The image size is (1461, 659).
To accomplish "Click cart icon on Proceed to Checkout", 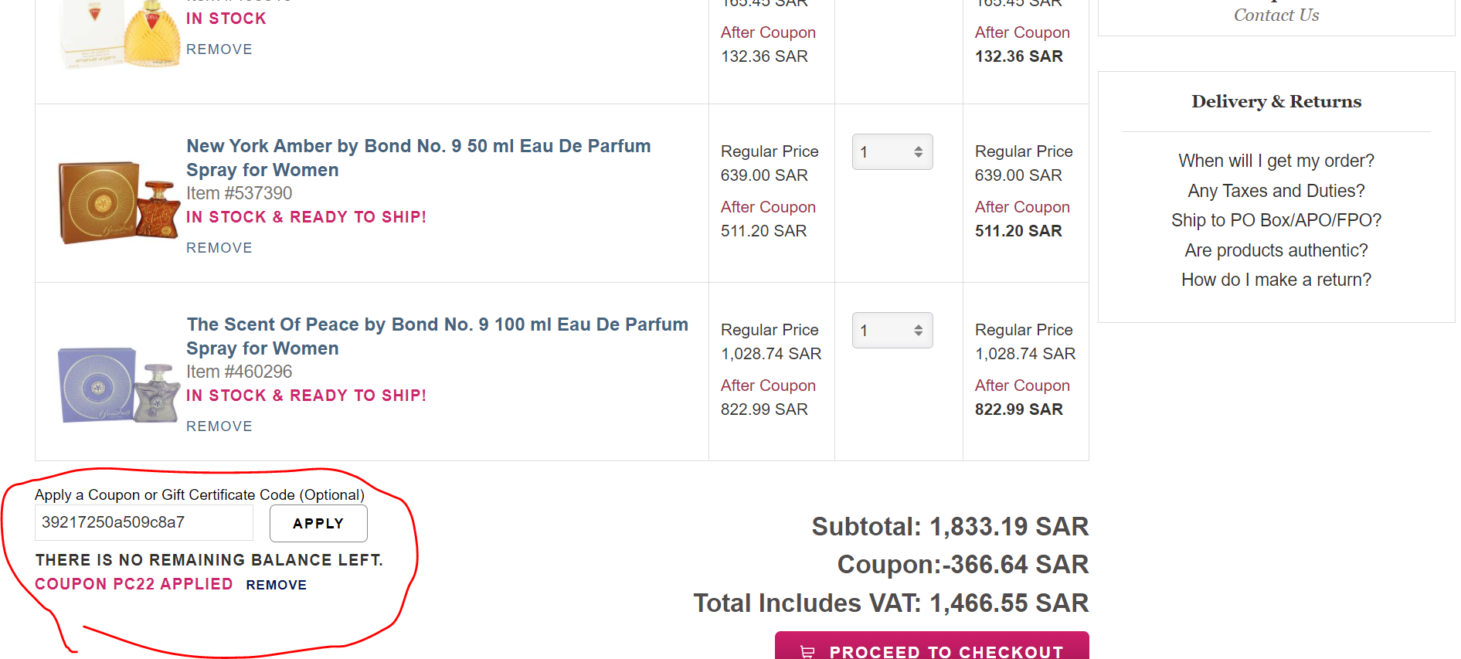I will [x=807, y=651].
